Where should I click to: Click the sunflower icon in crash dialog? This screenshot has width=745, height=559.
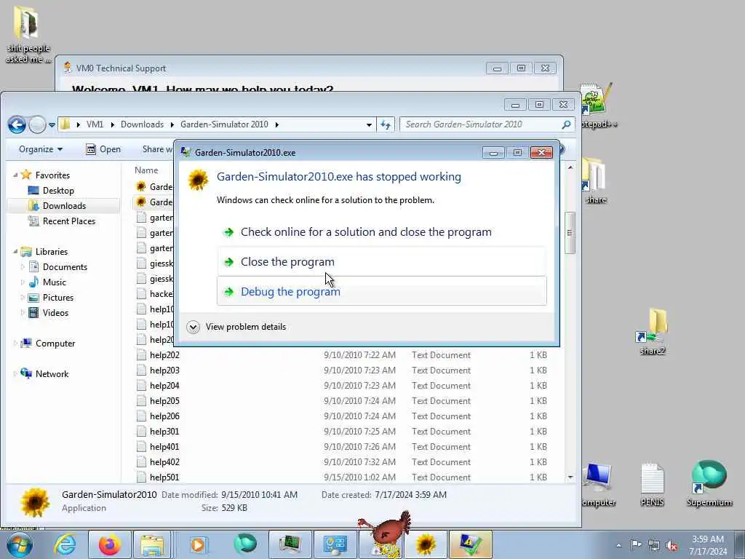point(198,179)
